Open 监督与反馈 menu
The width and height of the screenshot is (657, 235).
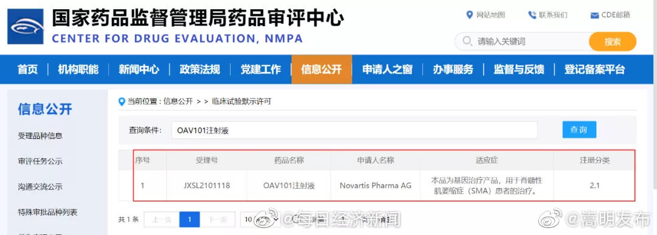519,69
